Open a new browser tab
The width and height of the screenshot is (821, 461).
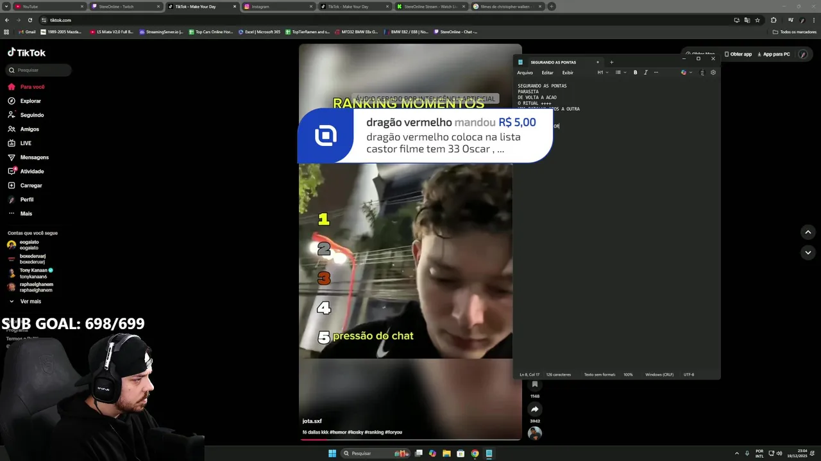pos(551,6)
